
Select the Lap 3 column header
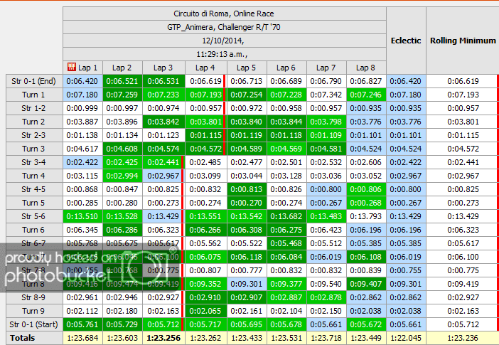pos(163,68)
